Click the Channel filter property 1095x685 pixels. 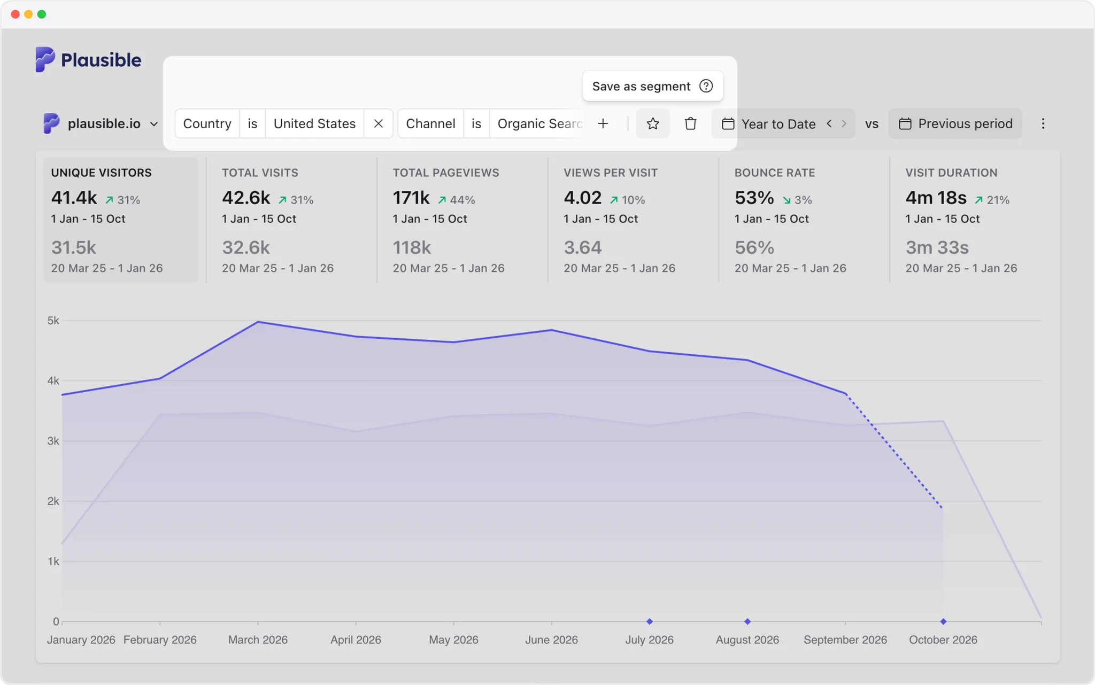pyautogui.click(x=430, y=124)
